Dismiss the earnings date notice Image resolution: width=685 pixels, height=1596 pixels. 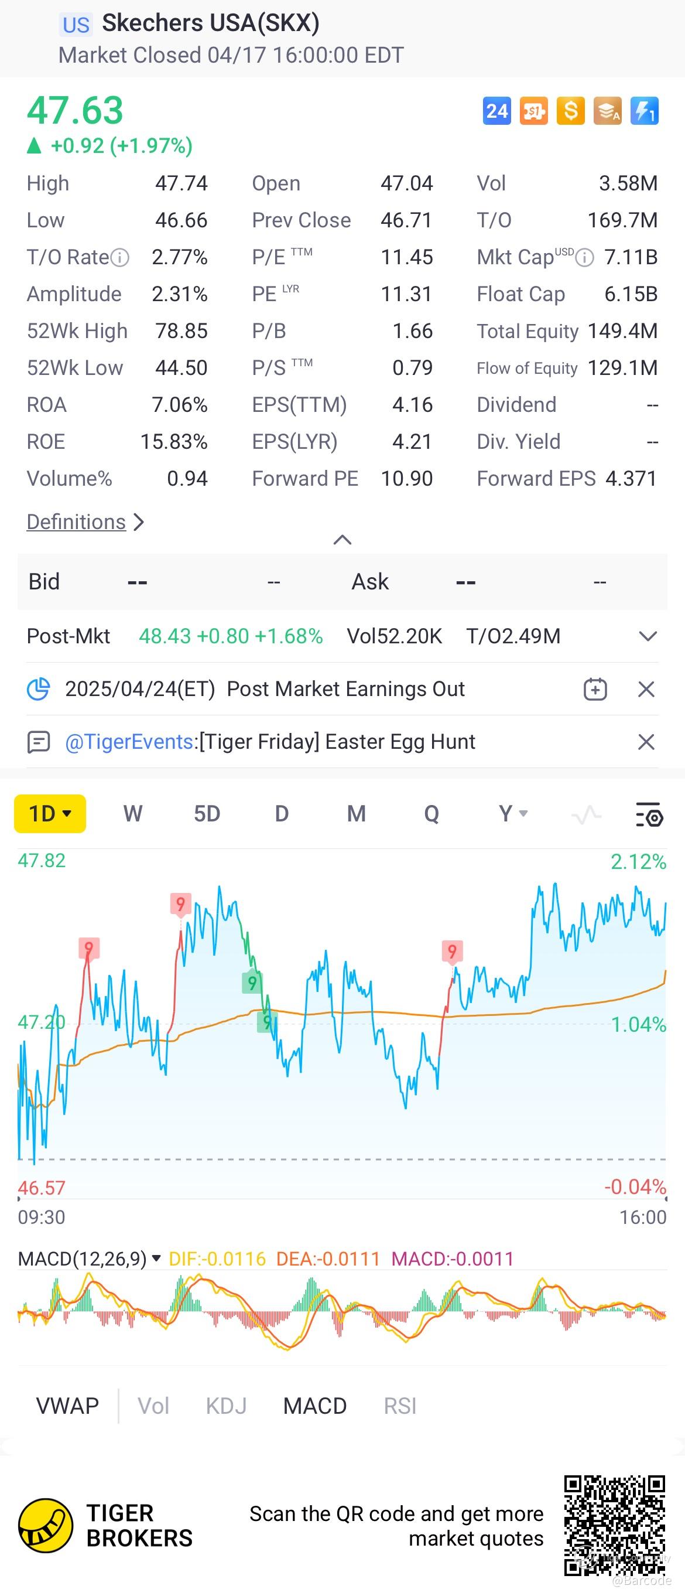tap(646, 689)
